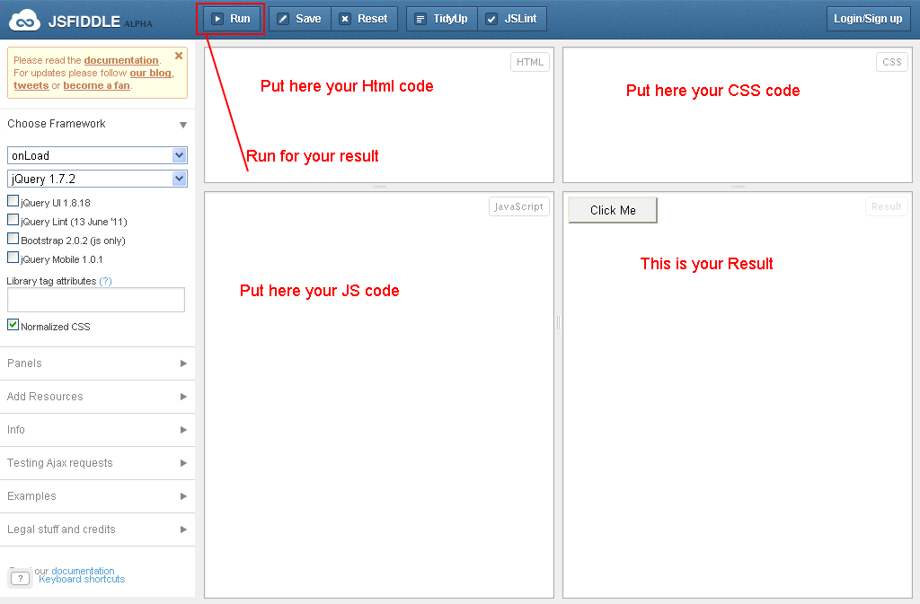Enable Bootstrap 2.0.2 (js only)

13,239
